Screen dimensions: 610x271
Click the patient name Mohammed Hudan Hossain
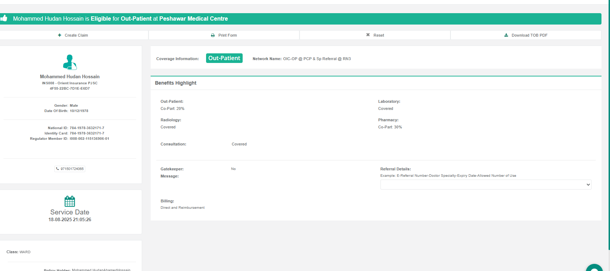tap(70, 76)
